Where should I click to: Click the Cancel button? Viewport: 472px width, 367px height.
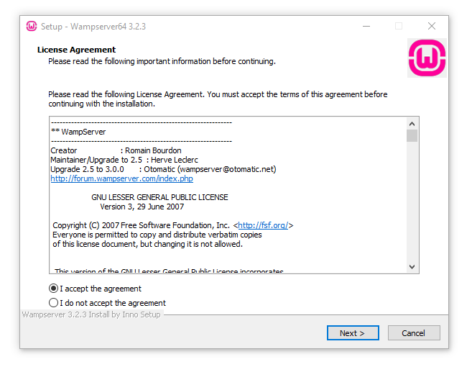pyautogui.click(x=414, y=333)
